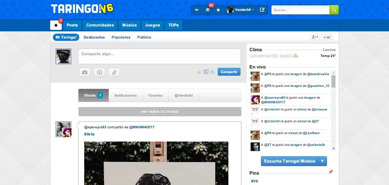
Task: Attach a link with the chain icon
Action: pos(114,72)
